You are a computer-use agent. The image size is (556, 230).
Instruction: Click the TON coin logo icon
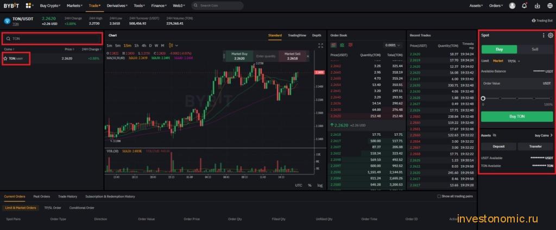(x=7, y=21)
